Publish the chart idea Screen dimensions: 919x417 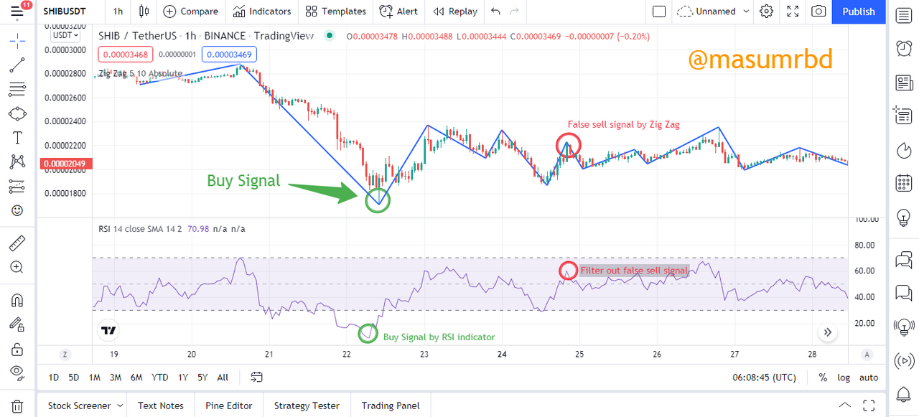click(859, 11)
